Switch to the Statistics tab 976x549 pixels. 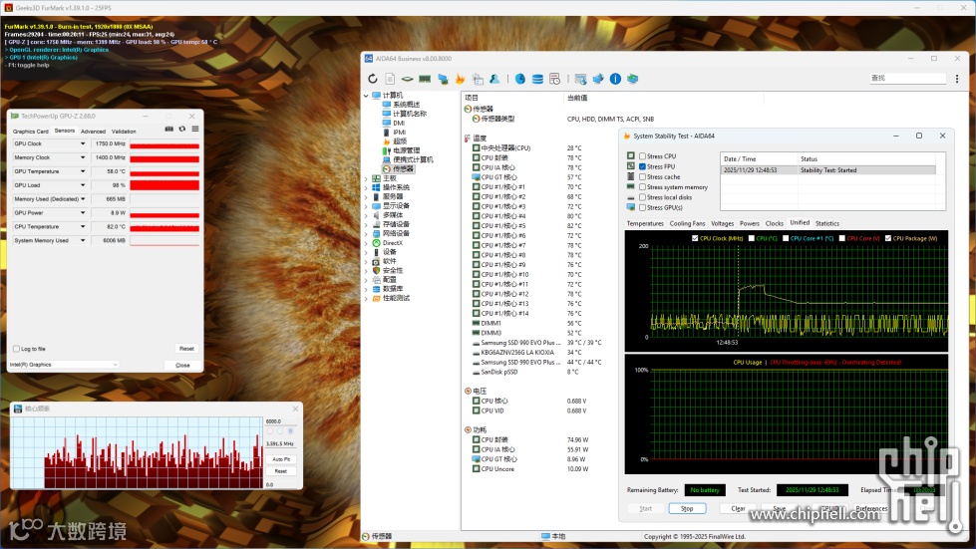(x=827, y=223)
